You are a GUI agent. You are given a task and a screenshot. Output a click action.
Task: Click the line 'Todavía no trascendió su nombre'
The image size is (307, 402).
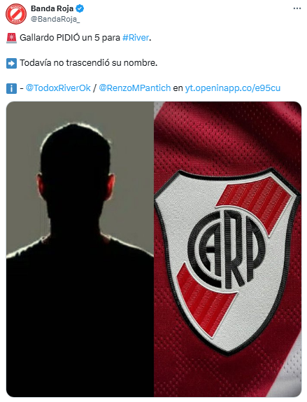(x=88, y=63)
